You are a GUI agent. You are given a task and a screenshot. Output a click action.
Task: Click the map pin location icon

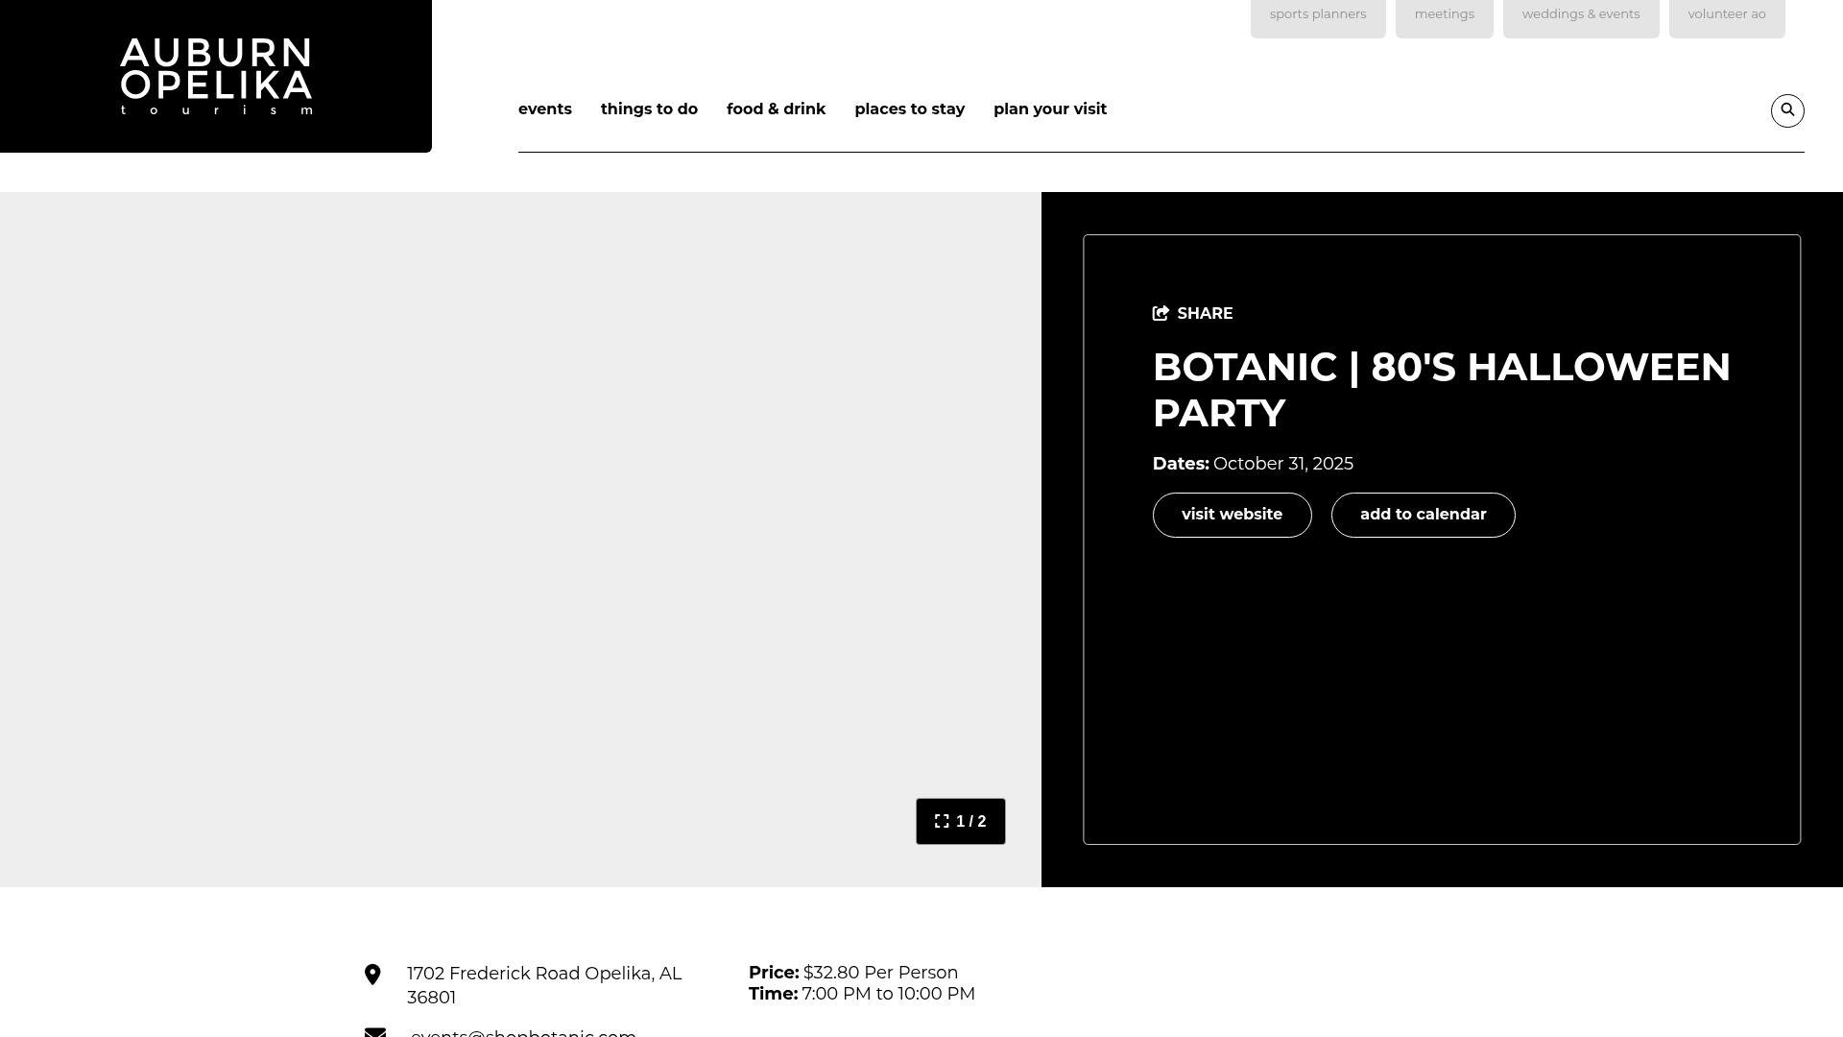[372, 975]
